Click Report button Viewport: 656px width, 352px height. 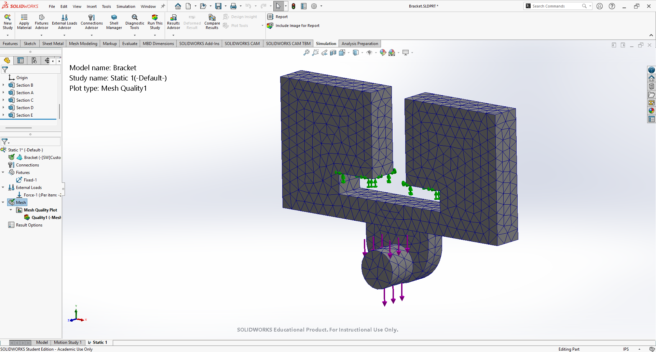click(x=278, y=17)
